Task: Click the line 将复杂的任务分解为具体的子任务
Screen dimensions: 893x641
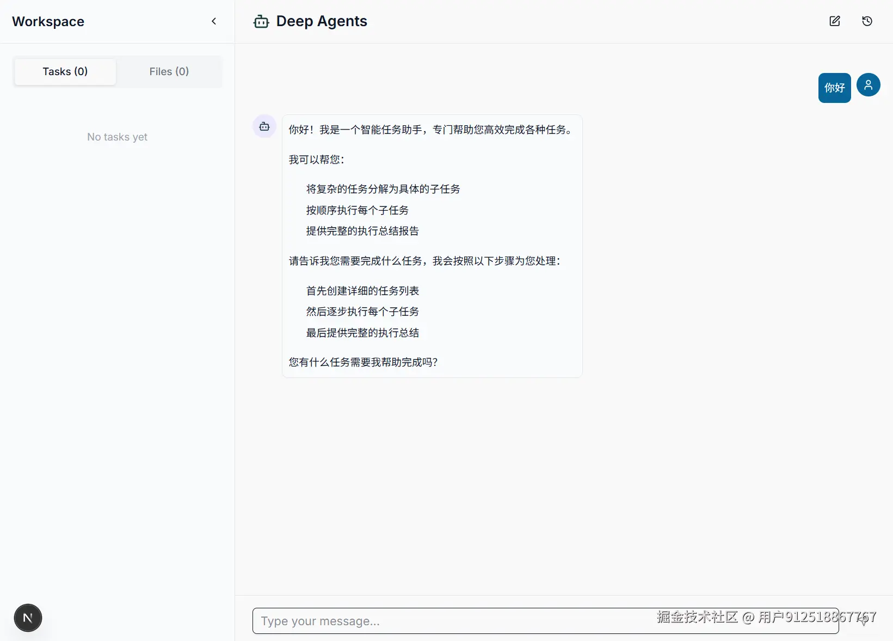Action: [383, 189]
